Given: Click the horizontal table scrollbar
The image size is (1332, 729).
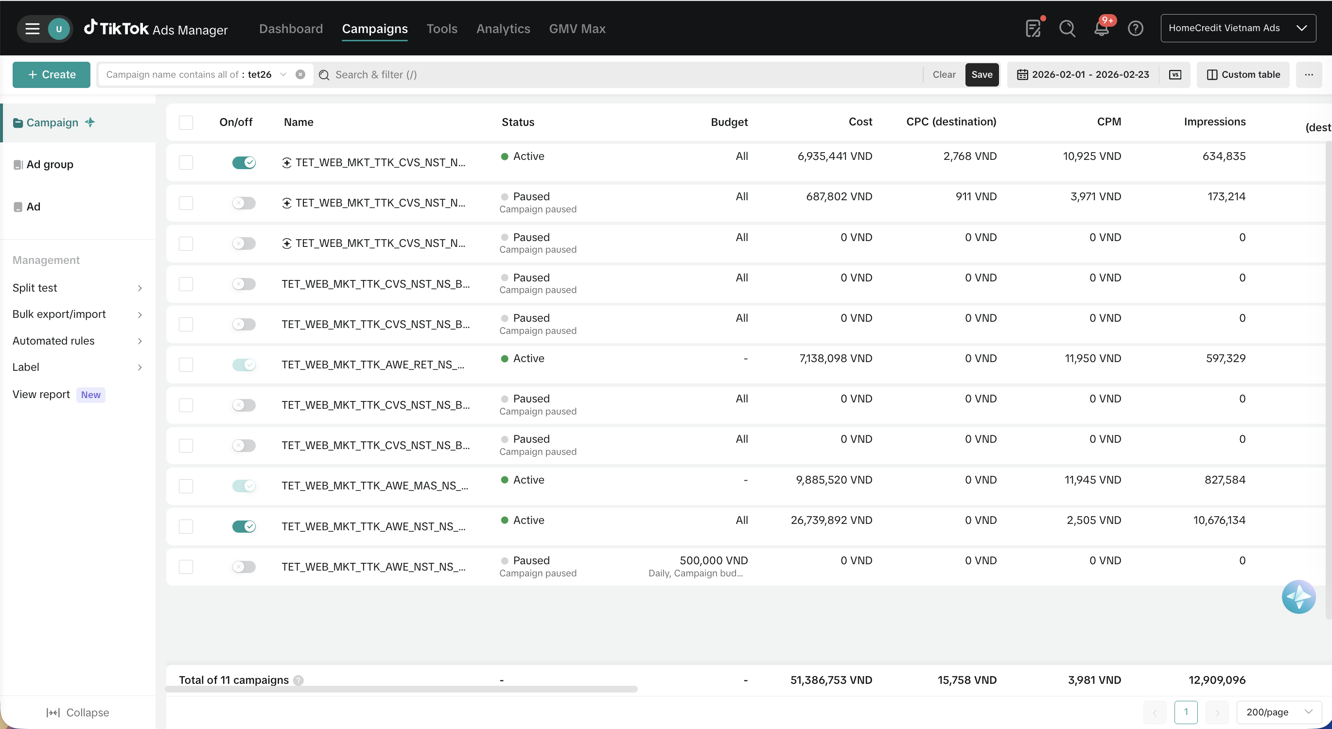Looking at the screenshot, I should [x=401, y=689].
